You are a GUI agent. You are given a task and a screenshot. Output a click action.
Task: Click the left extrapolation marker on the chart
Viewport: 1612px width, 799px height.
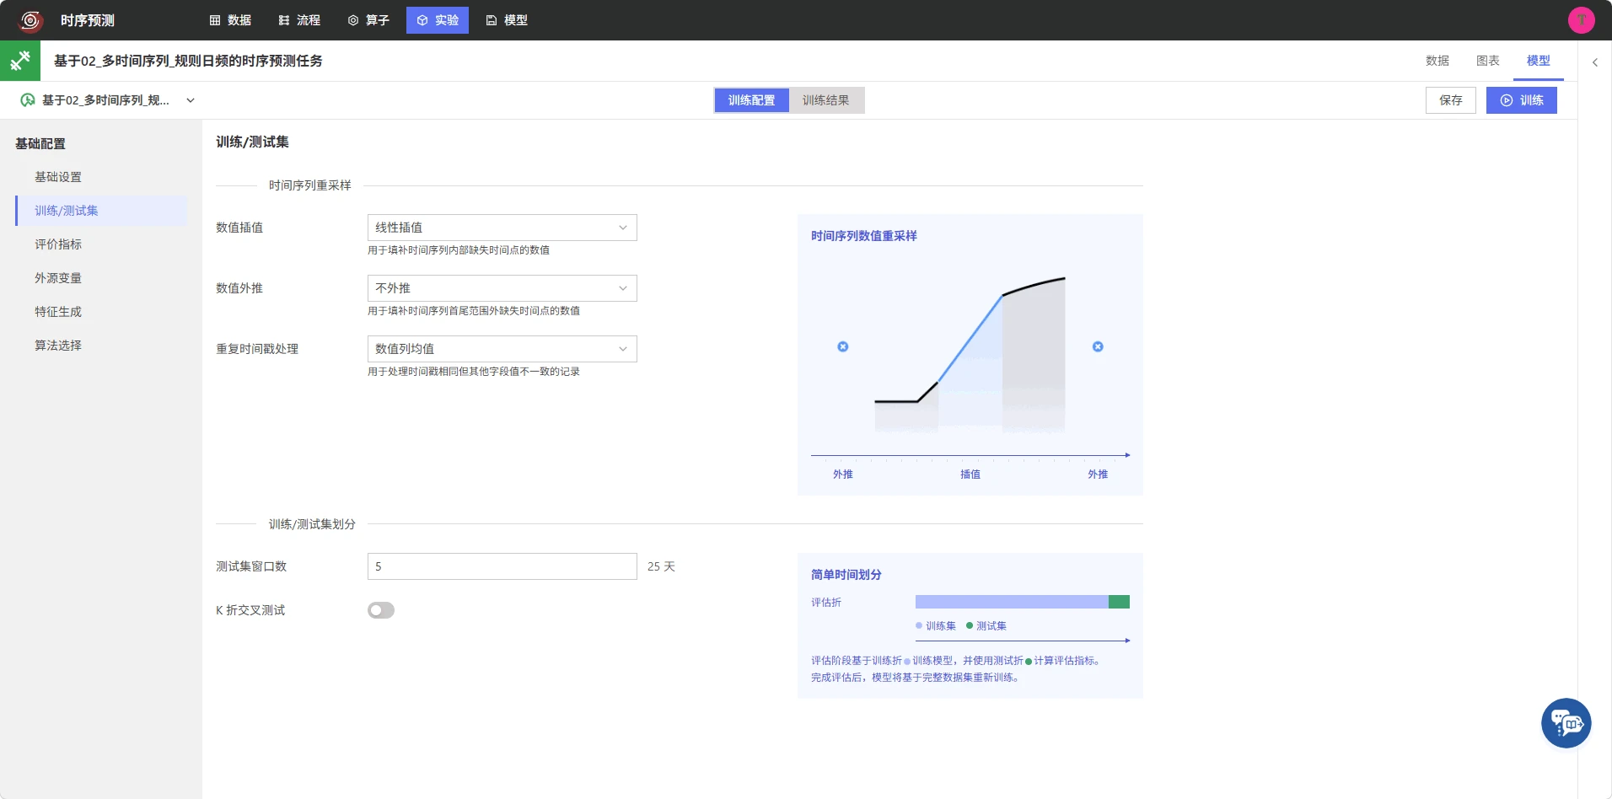(x=842, y=346)
